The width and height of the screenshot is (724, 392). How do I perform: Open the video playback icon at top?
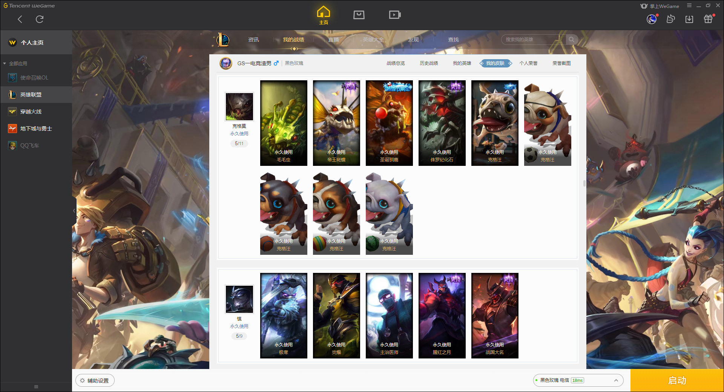click(x=395, y=15)
